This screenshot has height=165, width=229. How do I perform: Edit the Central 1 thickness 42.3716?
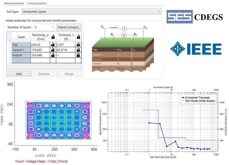pos(65,50)
